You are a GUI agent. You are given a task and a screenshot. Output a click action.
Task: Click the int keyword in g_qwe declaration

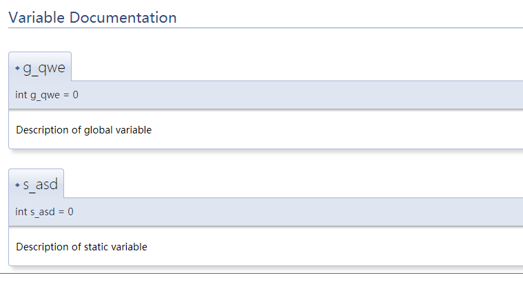coord(21,95)
